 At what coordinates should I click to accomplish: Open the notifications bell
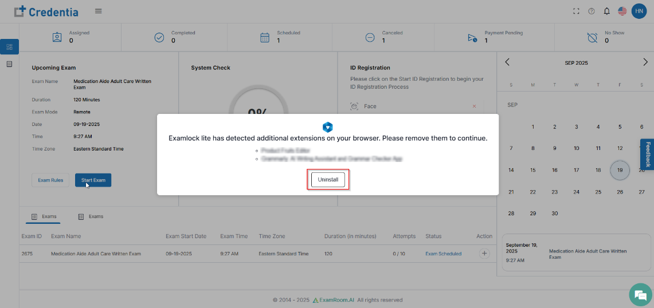[x=607, y=11]
